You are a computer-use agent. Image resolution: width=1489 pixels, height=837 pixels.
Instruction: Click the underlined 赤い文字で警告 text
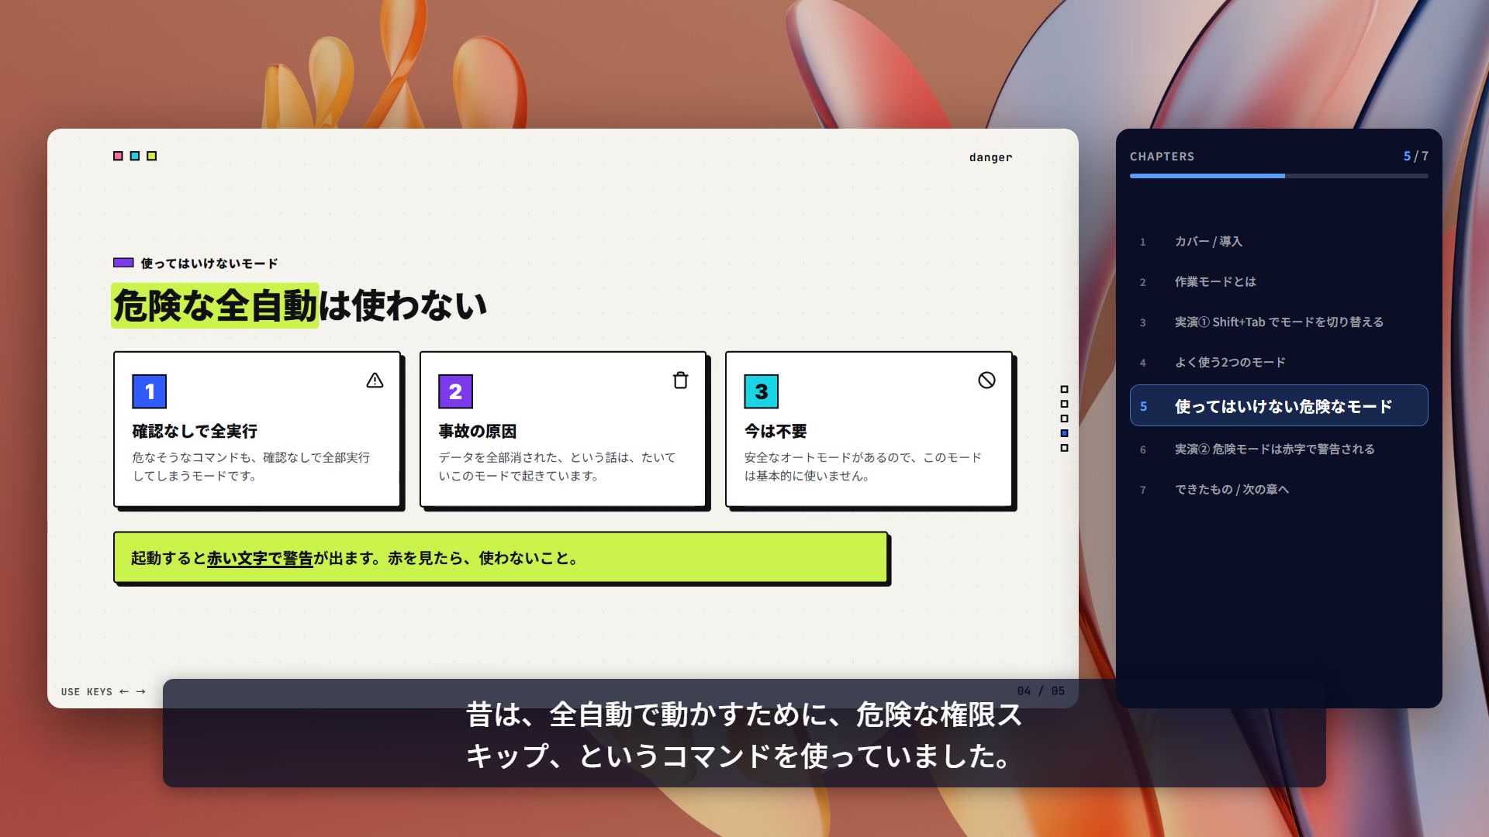260,558
